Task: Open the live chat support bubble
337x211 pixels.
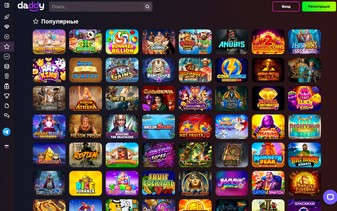Action: coord(330,197)
